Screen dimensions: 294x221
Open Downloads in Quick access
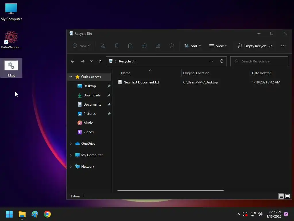[92, 95]
